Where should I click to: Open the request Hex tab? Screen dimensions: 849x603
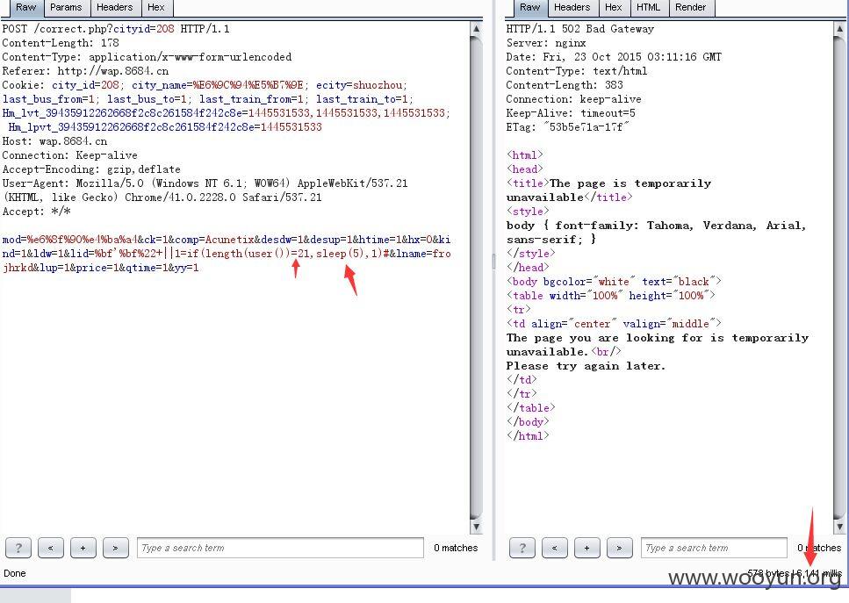click(156, 8)
